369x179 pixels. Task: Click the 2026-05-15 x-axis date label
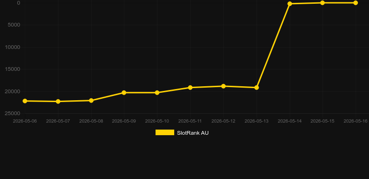pyautogui.click(x=322, y=121)
